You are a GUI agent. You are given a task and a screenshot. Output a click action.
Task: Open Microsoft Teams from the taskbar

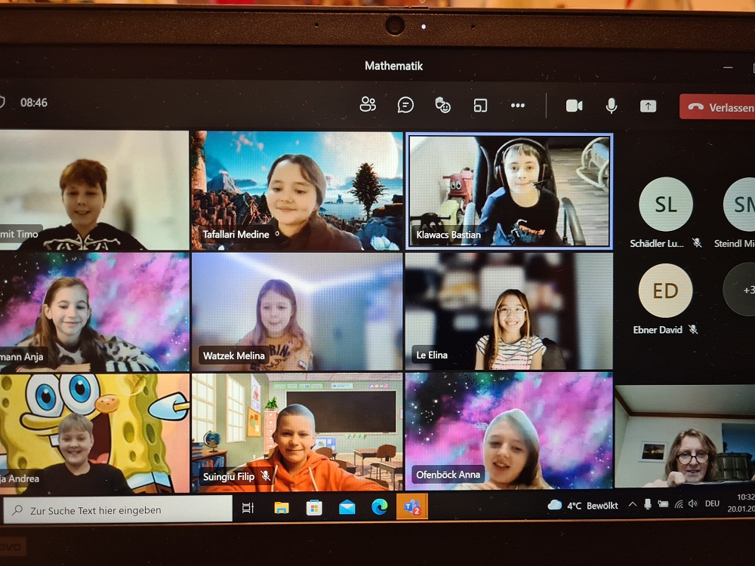coord(412,507)
